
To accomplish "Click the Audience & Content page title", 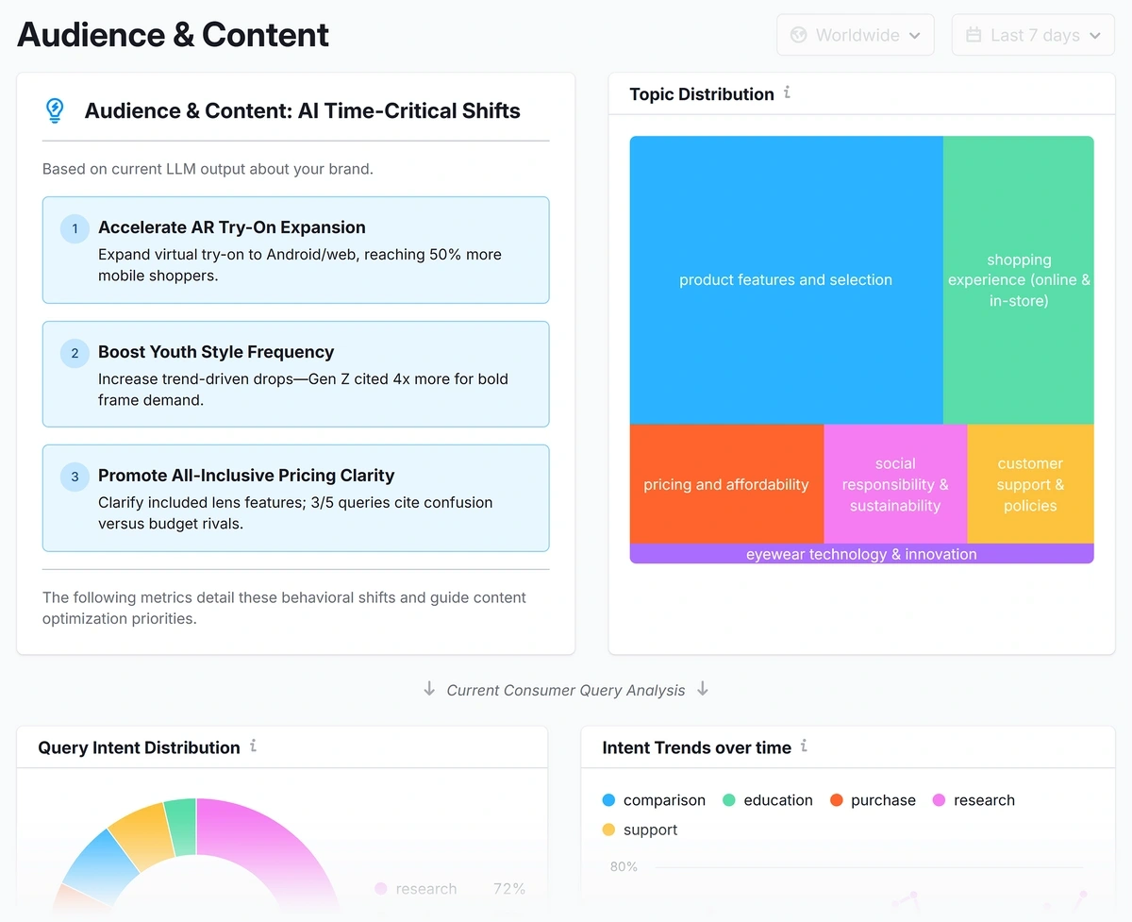I will click(x=173, y=35).
